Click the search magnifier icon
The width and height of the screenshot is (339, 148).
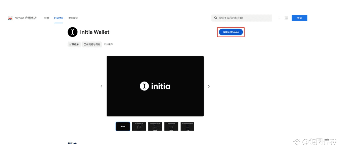click(x=216, y=18)
